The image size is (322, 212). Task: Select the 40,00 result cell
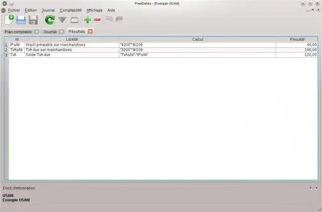[297, 45]
